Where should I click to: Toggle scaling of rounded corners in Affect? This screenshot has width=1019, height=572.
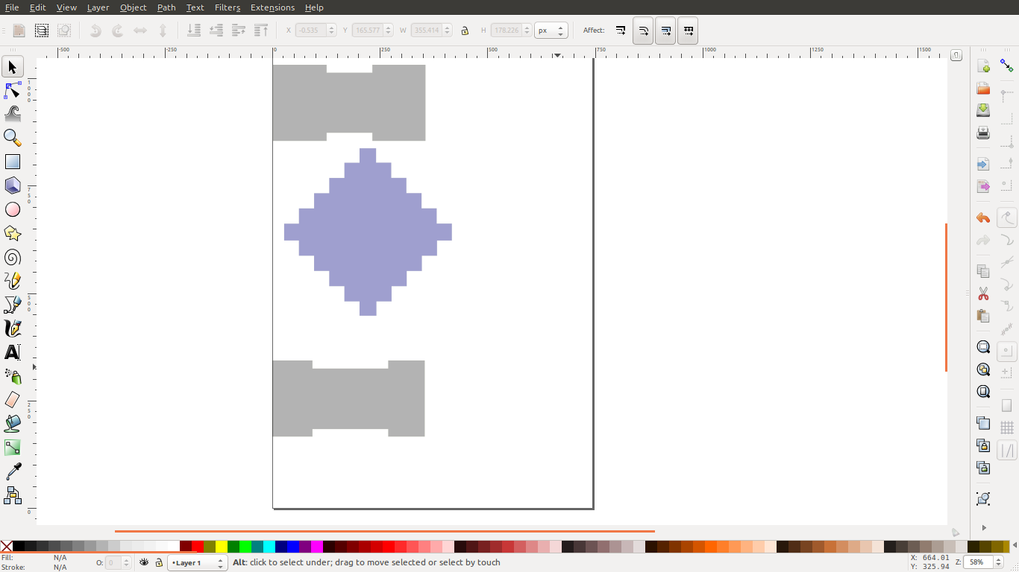click(643, 31)
